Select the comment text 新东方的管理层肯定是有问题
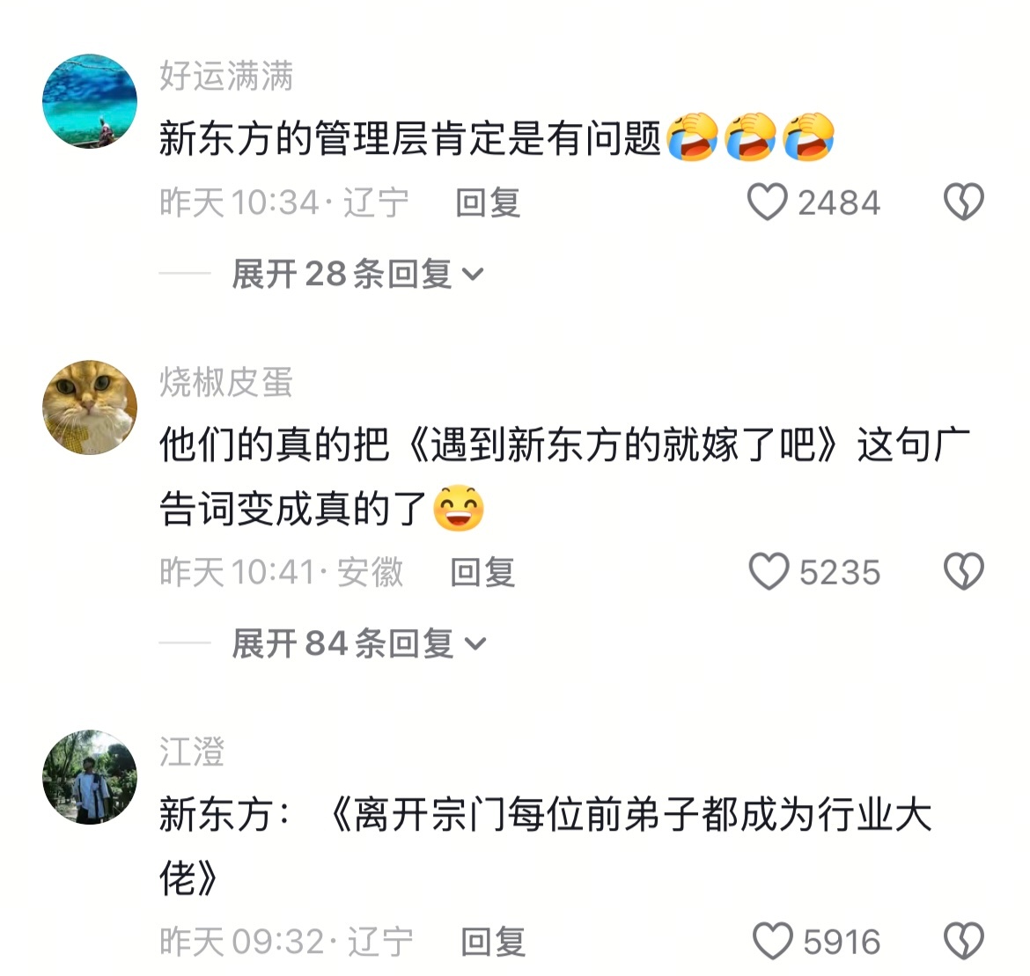Image resolution: width=1030 pixels, height=976 pixels. pyautogui.click(x=410, y=138)
